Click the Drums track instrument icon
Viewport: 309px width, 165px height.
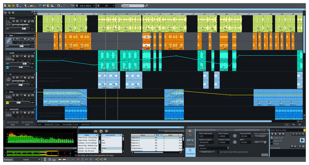pos(8,23)
